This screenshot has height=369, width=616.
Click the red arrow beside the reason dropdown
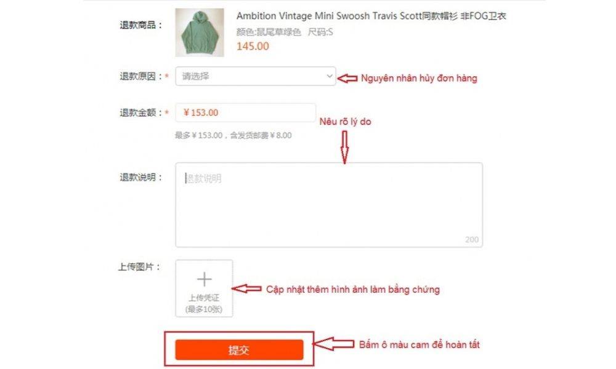tap(347, 79)
